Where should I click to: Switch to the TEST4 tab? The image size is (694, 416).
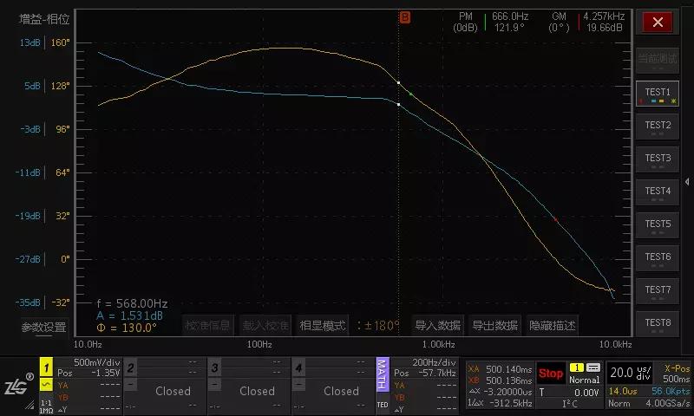tap(658, 192)
